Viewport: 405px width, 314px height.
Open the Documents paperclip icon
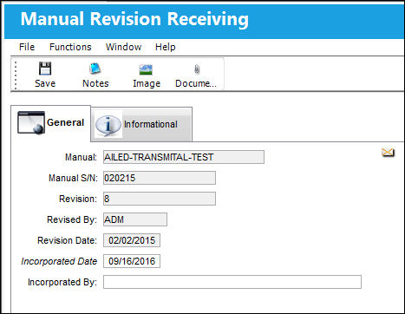tap(197, 69)
